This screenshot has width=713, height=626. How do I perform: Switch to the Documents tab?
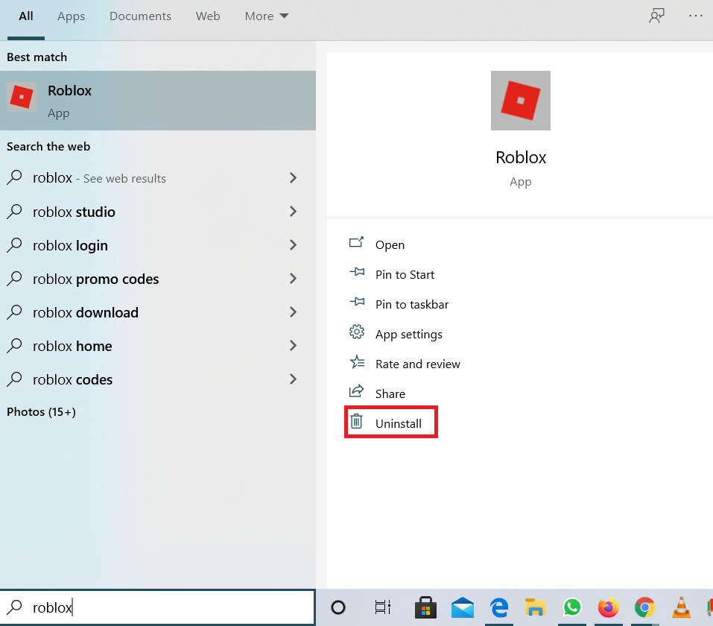140,16
